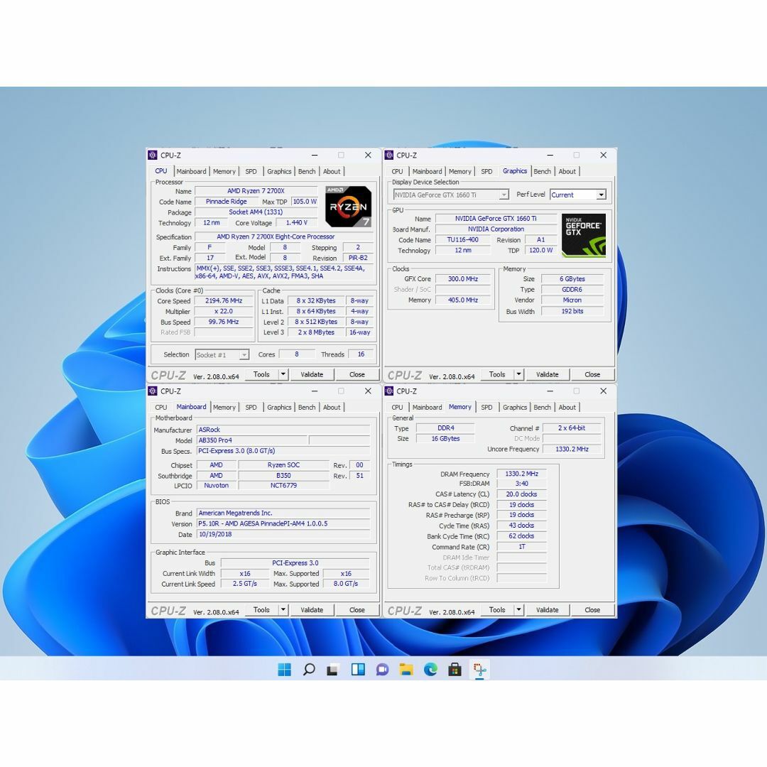The image size is (767, 767).
Task: Open Memory tab in top-left CPU window
Action: click(224, 171)
